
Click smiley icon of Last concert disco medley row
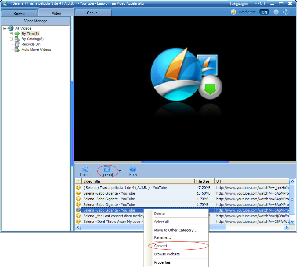tap(78, 216)
